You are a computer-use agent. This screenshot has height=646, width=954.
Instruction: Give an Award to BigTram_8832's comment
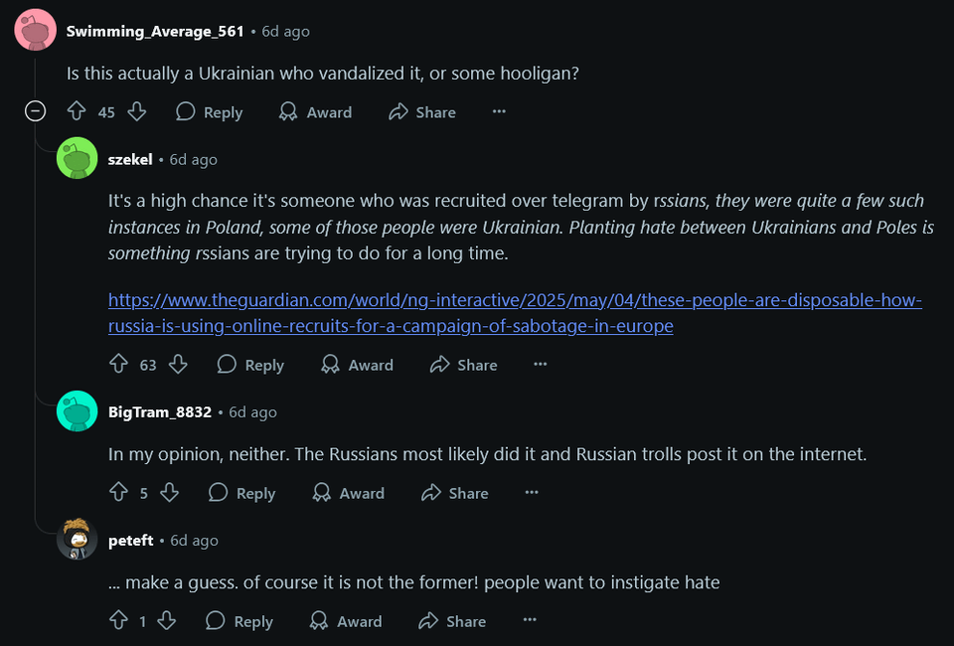[x=349, y=493]
